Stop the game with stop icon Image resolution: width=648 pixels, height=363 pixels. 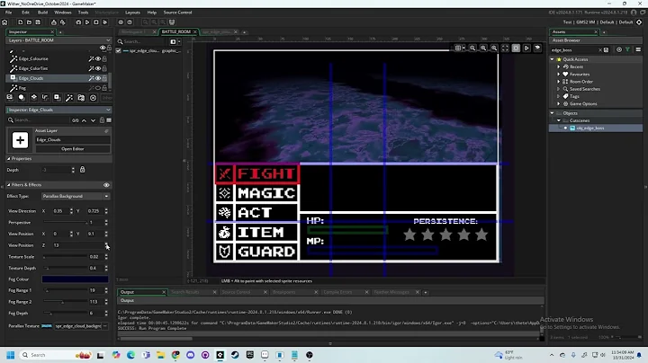coord(96,22)
